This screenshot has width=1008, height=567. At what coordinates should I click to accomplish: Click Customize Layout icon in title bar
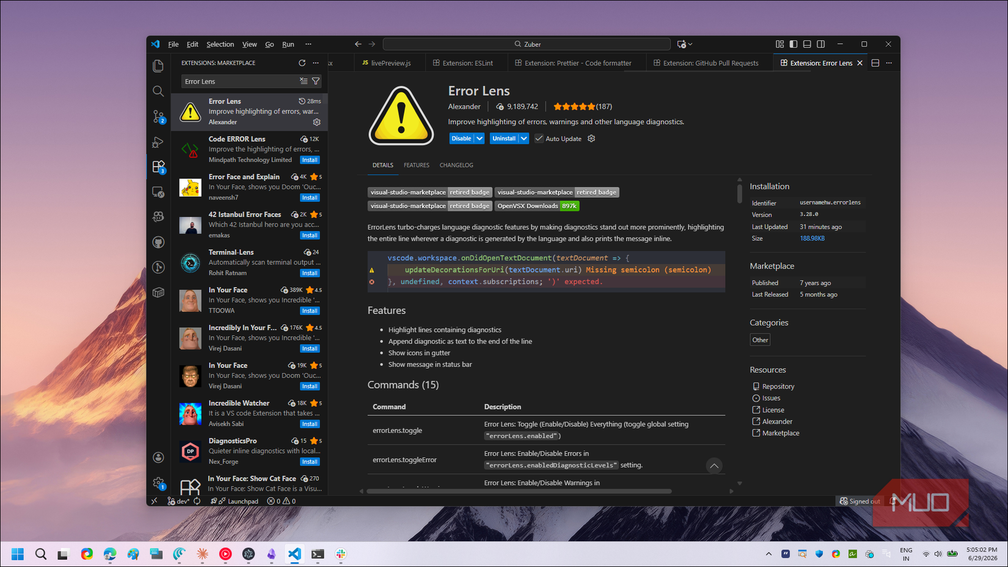tap(780, 44)
